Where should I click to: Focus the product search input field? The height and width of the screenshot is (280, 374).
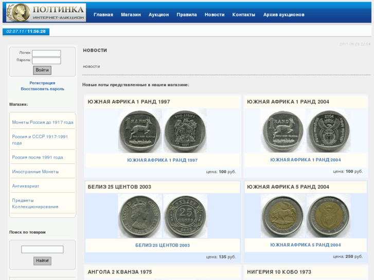tap(42, 249)
